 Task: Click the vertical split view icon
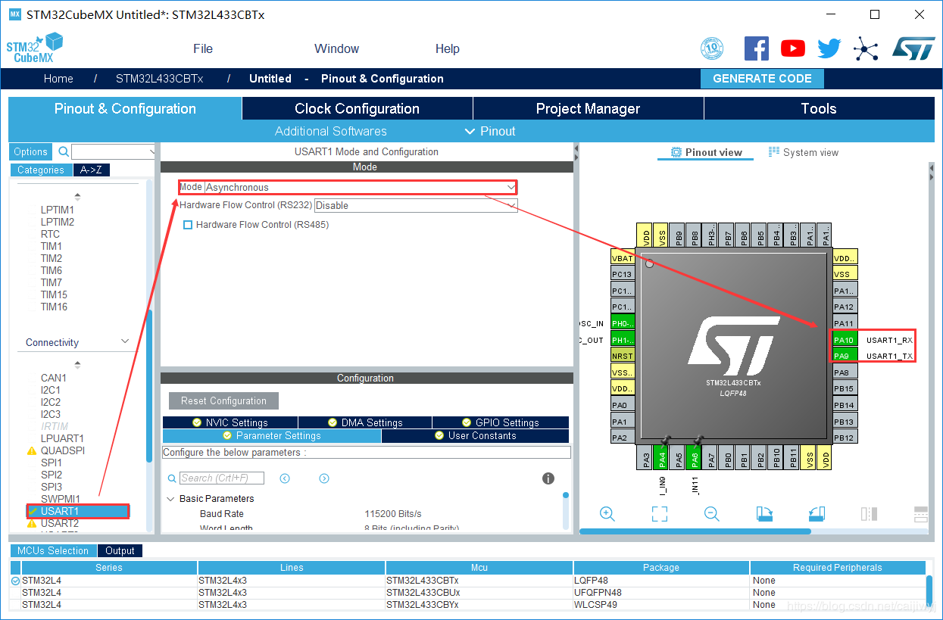tap(869, 514)
